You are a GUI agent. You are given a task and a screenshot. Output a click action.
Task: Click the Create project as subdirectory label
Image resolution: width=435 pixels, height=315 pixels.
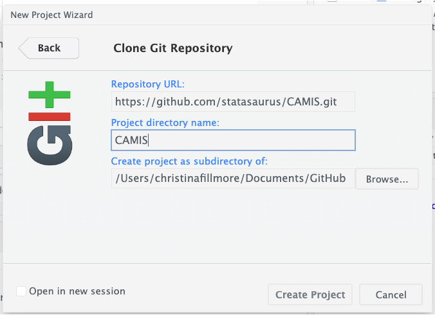tap(189, 161)
